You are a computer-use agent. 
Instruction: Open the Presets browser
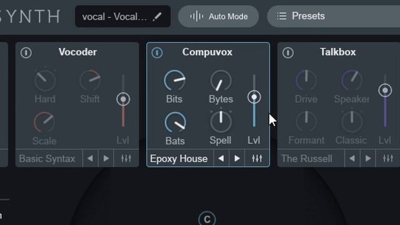(x=333, y=16)
